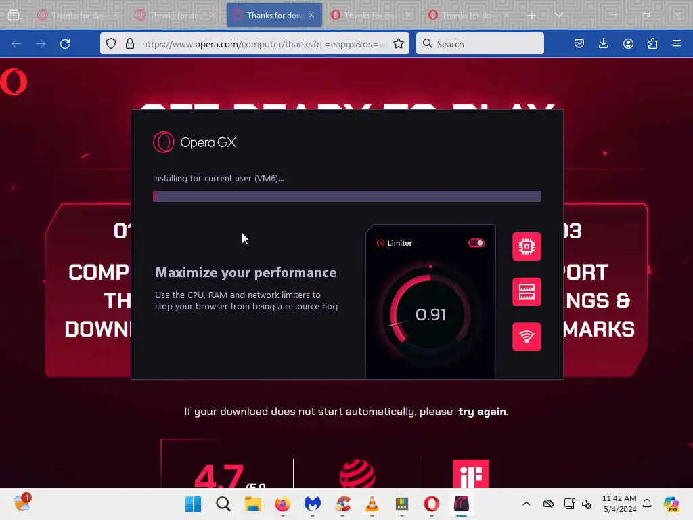Open the Firefox hamburger menu
This screenshot has width=693, height=520.
click(677, 43)
